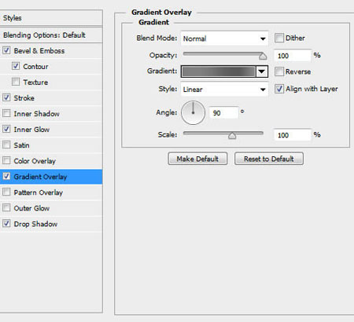This screenshot has width=354, height=322.
Task: Open the Inner Glow settings
Action: coord(51,129)
